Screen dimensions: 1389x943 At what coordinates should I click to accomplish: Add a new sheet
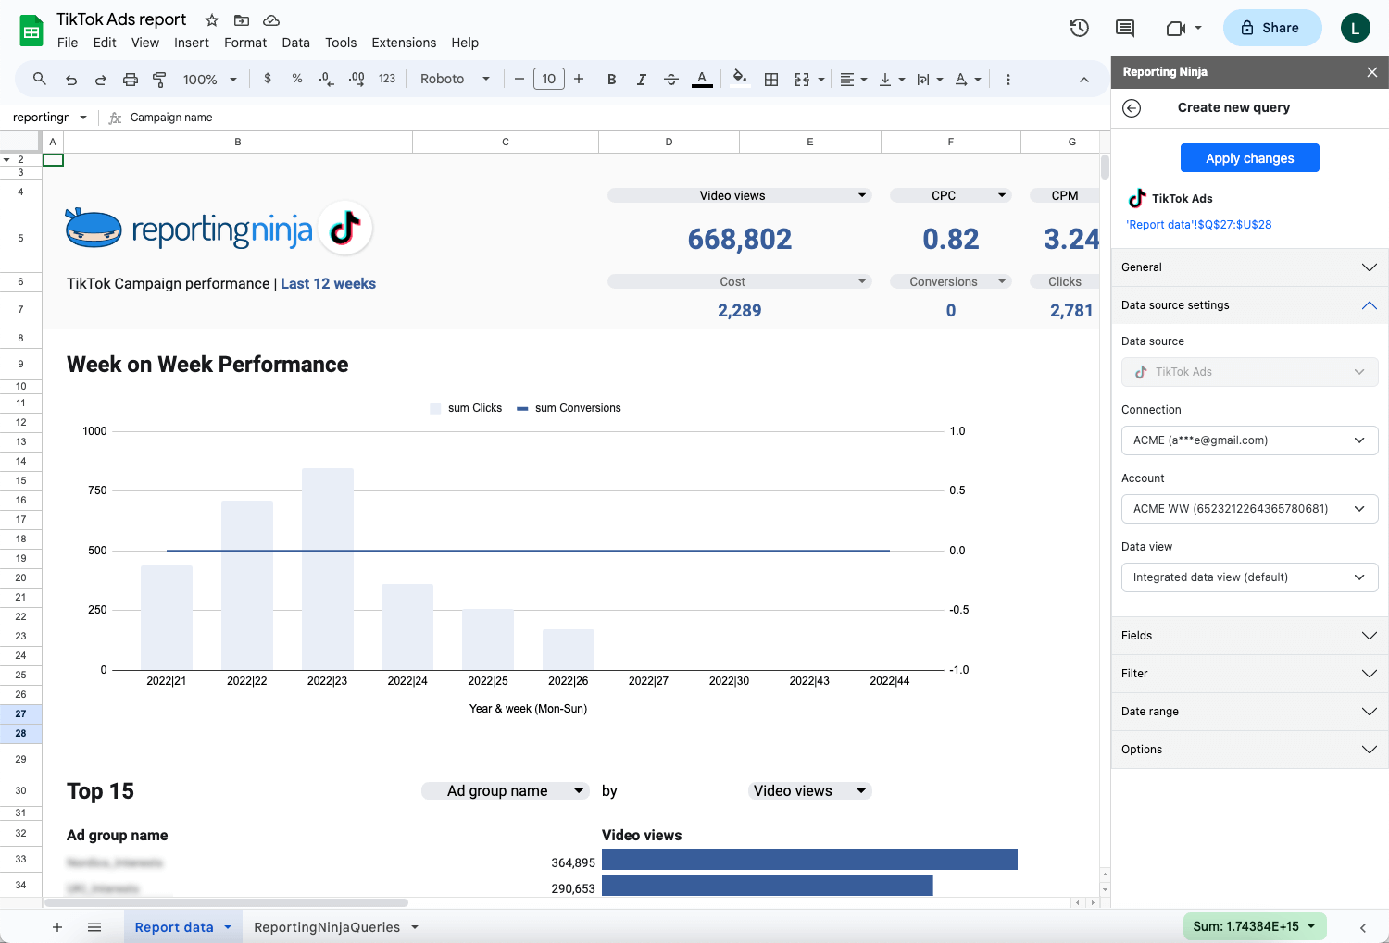coord(57,927)
